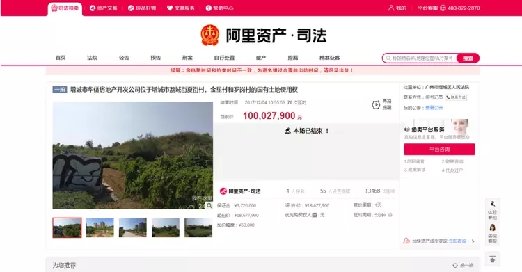Click the 阿里资产·司法 pink logo badge
Image resolution: width=522 pixels, height=272 pixels.
223,191
